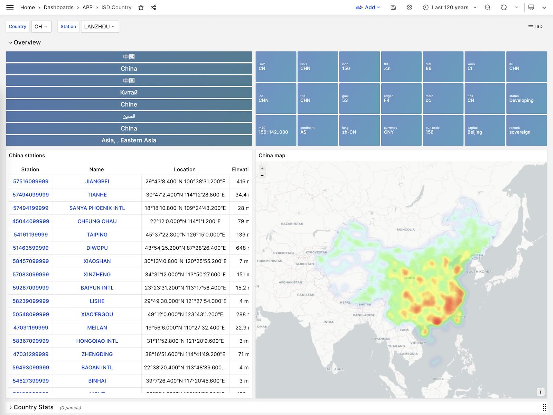553x415 pixels.
Task: Click the zoom out time range icon
Action: [488, 7]
